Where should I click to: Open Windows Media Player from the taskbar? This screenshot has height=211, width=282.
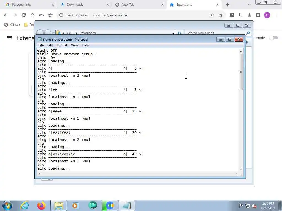point(75,206)
